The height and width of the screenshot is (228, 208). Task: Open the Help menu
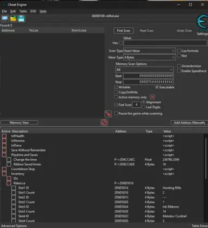[43, 11]
